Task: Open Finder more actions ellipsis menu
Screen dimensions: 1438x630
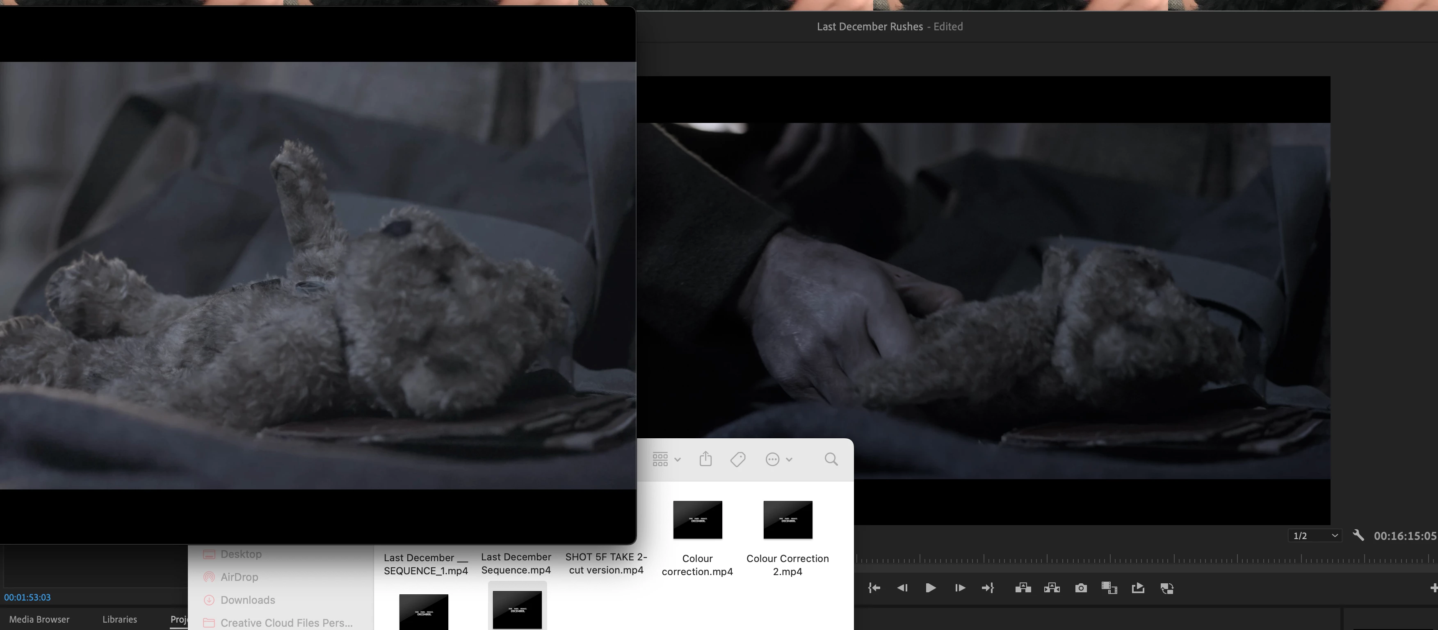Action: [778, 460]
